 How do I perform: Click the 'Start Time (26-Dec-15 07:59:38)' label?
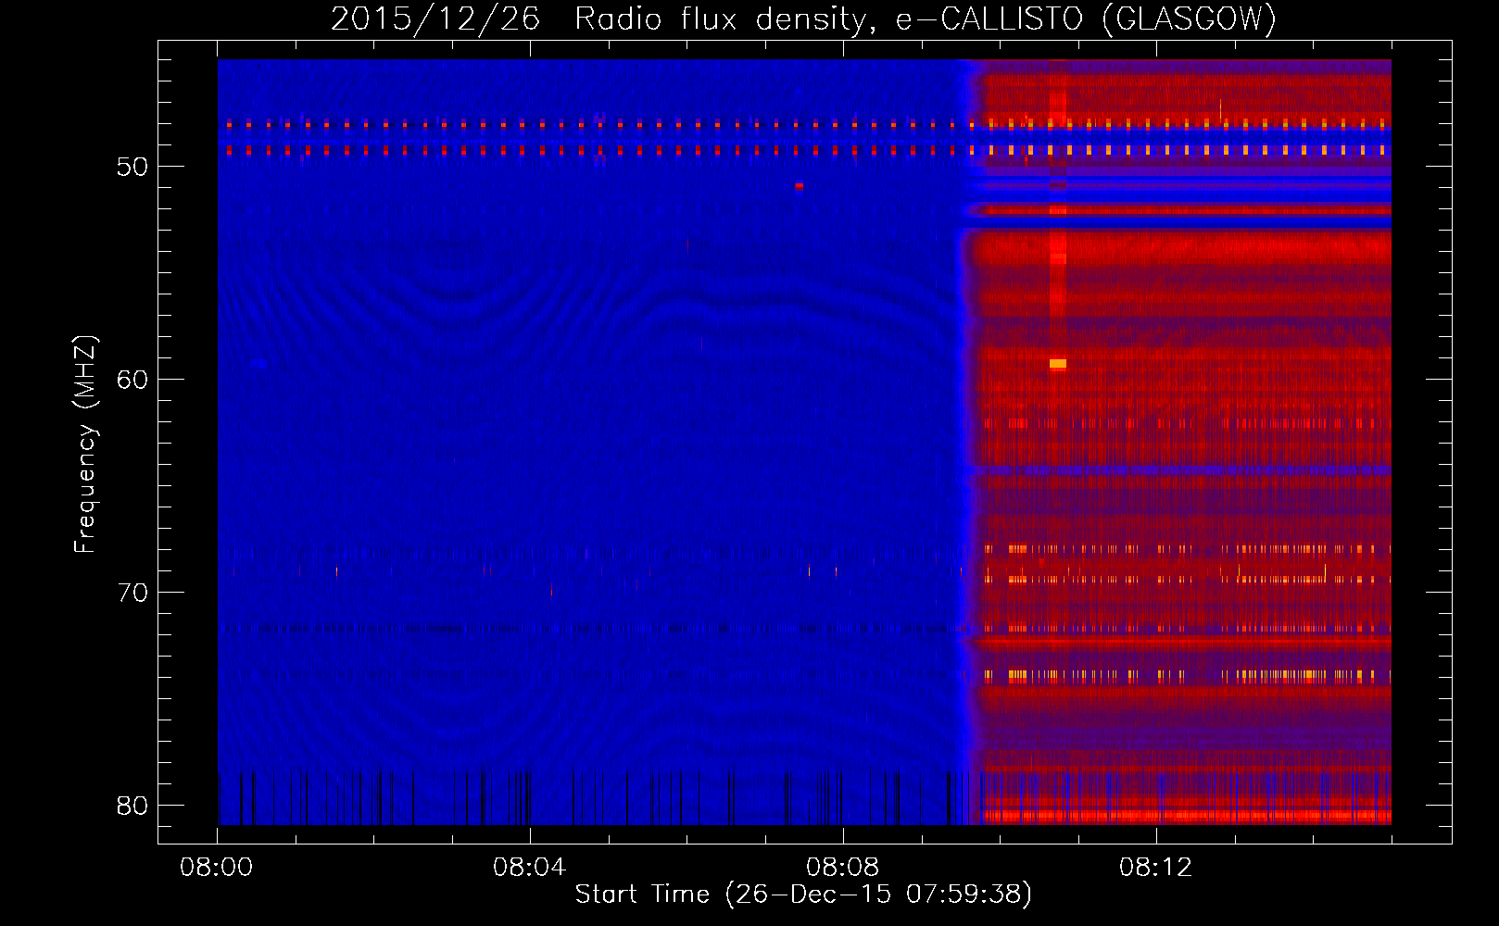coord(803,895)
